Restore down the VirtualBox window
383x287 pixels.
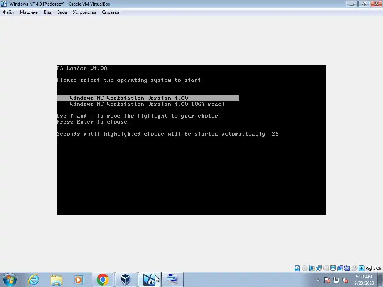[x=364, y=4]
